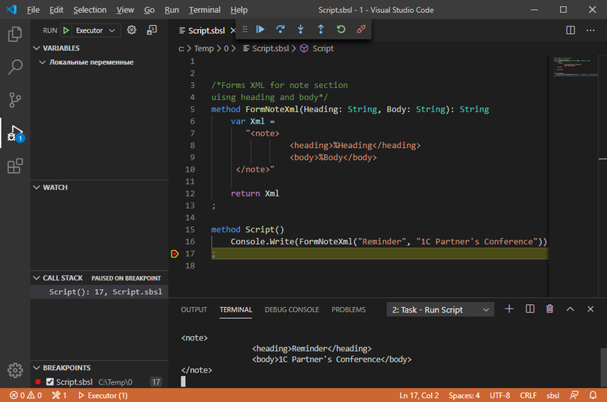Uncheck the Script.sbsl breakpoint checkbox
The image size is (607, 402).
(50, 382)
